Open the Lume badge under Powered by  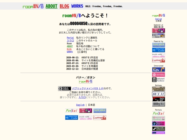coord(159,60)
